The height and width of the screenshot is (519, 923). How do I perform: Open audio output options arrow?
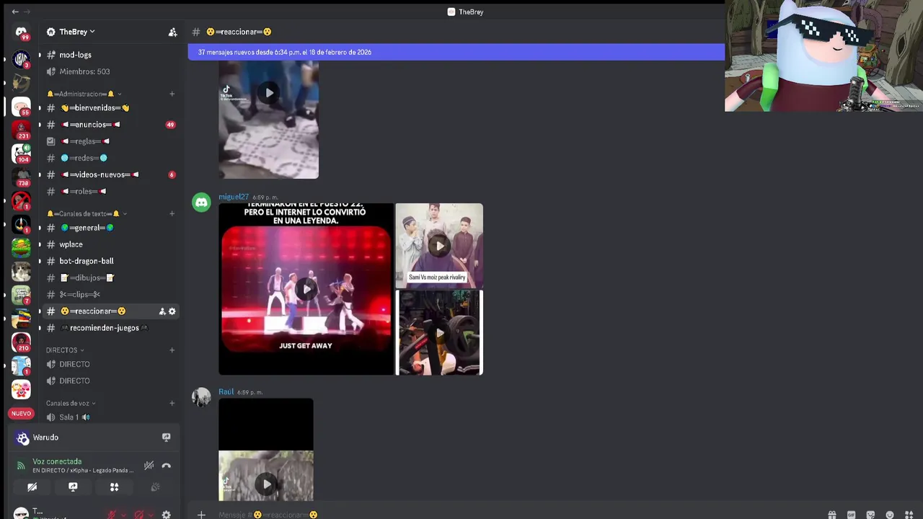click(151, 515)
